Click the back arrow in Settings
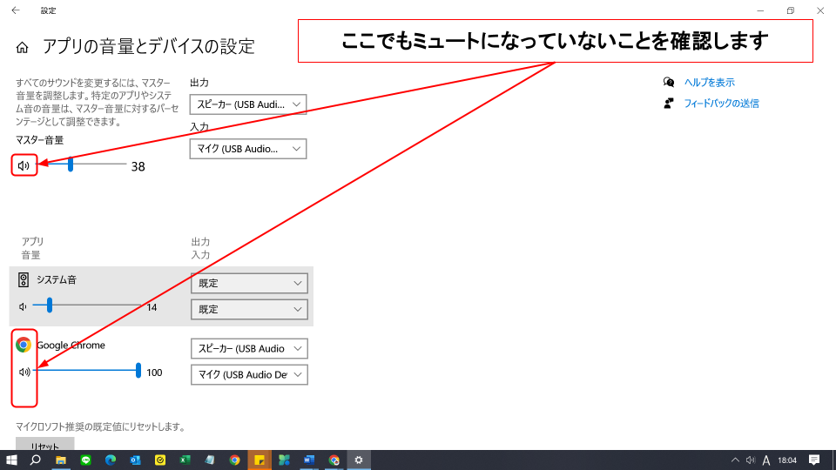 click(x=16, y=10)
